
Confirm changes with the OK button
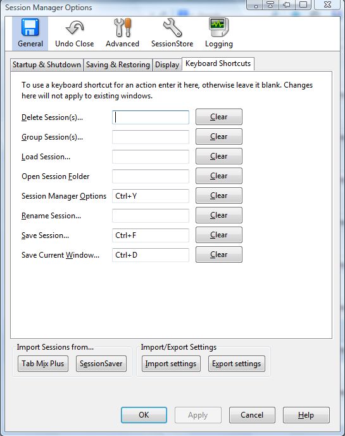[x=144, y=415]
